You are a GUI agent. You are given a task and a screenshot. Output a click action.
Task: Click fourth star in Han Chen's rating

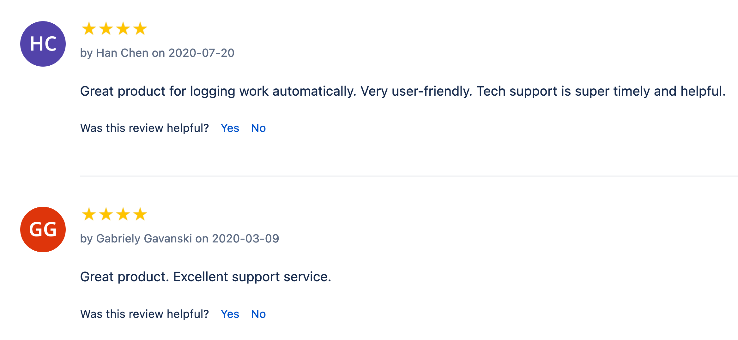140,29
